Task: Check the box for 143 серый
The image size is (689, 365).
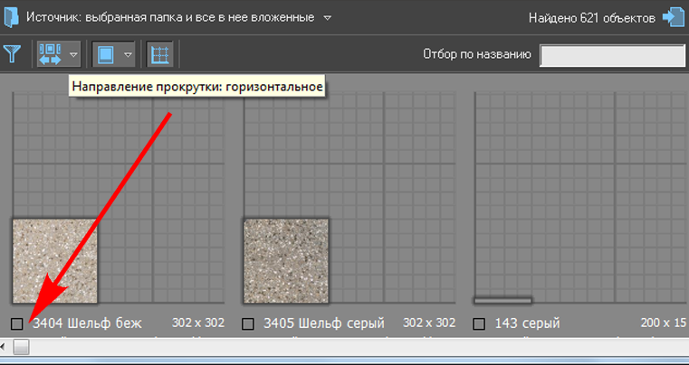Action: pyautogui.click(x=479, y=324)
